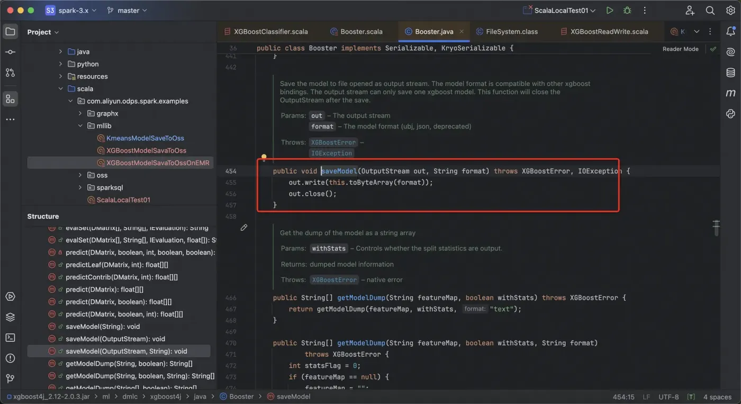The height and width of the screenshot is (404, 741).
Task: Expand the sparksql package
Action: (80, 187)
